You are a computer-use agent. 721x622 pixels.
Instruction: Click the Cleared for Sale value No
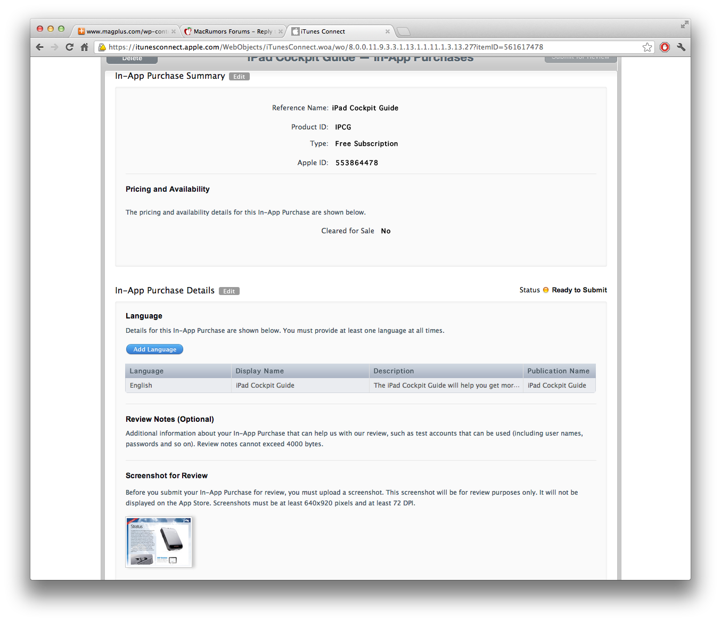pos(386,231)
